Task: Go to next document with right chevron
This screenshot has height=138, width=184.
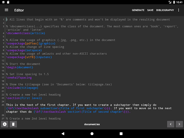Action: click(179, 124)
